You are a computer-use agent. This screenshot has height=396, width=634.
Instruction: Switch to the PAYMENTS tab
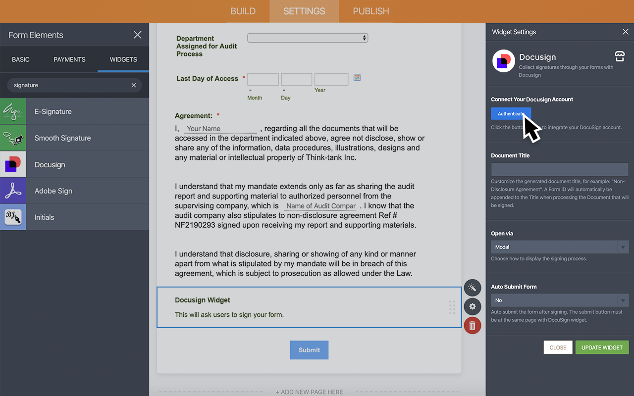(69, 59)
